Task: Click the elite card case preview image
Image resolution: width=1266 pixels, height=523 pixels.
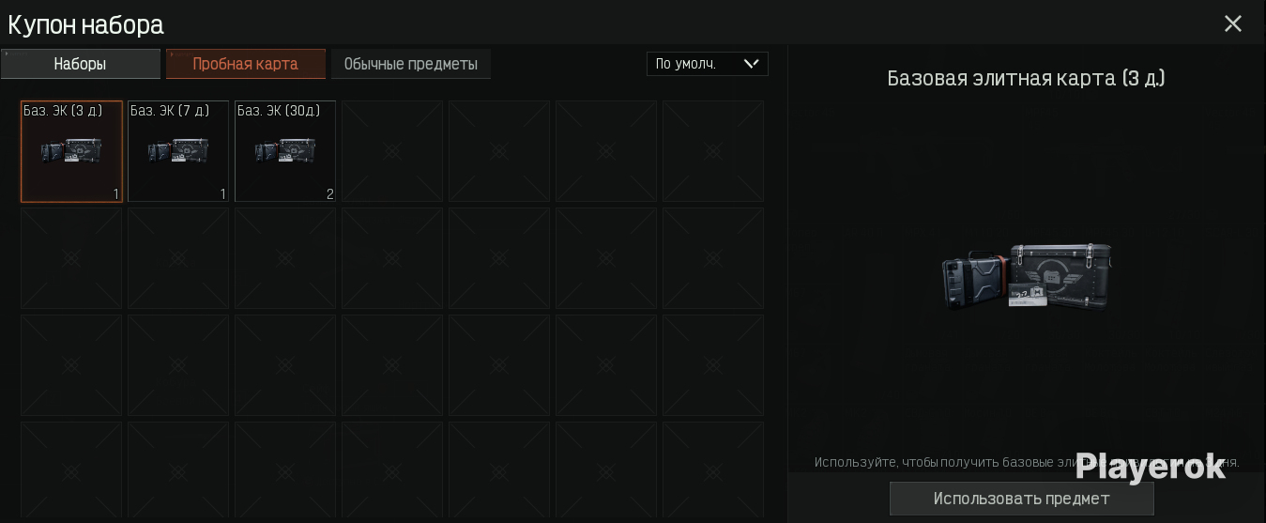Action: click(x=1027, y=274)
